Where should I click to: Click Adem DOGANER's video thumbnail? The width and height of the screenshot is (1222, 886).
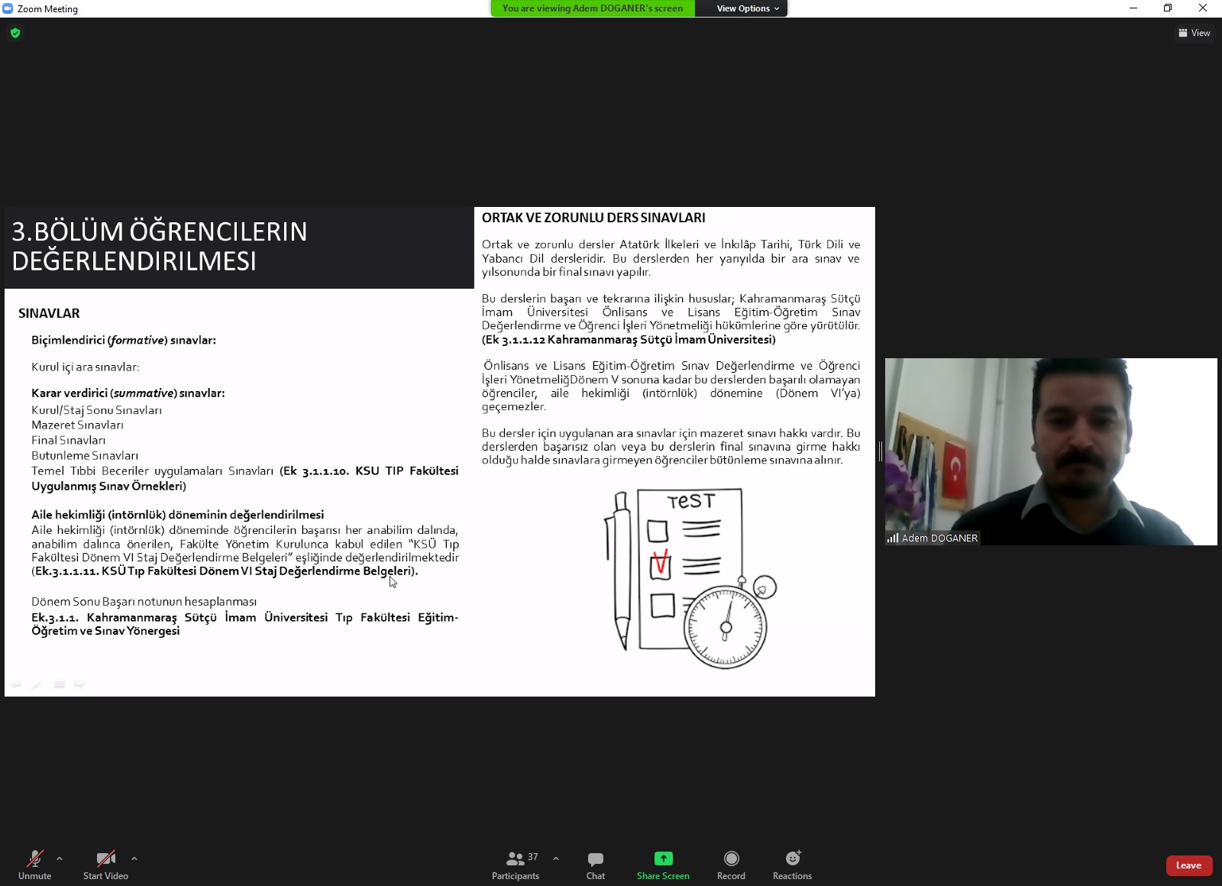1051,451
